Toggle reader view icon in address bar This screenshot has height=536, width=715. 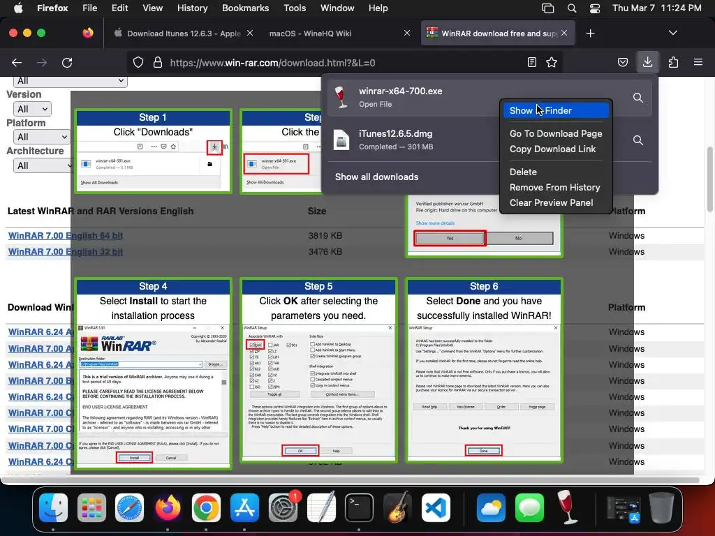[531, 62]
